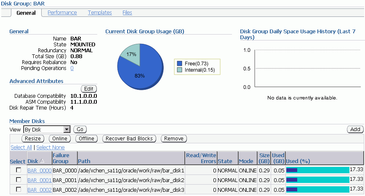Open the Pending Operations 0 link
Screen dimensions: 365x196
tap(72, 68)
